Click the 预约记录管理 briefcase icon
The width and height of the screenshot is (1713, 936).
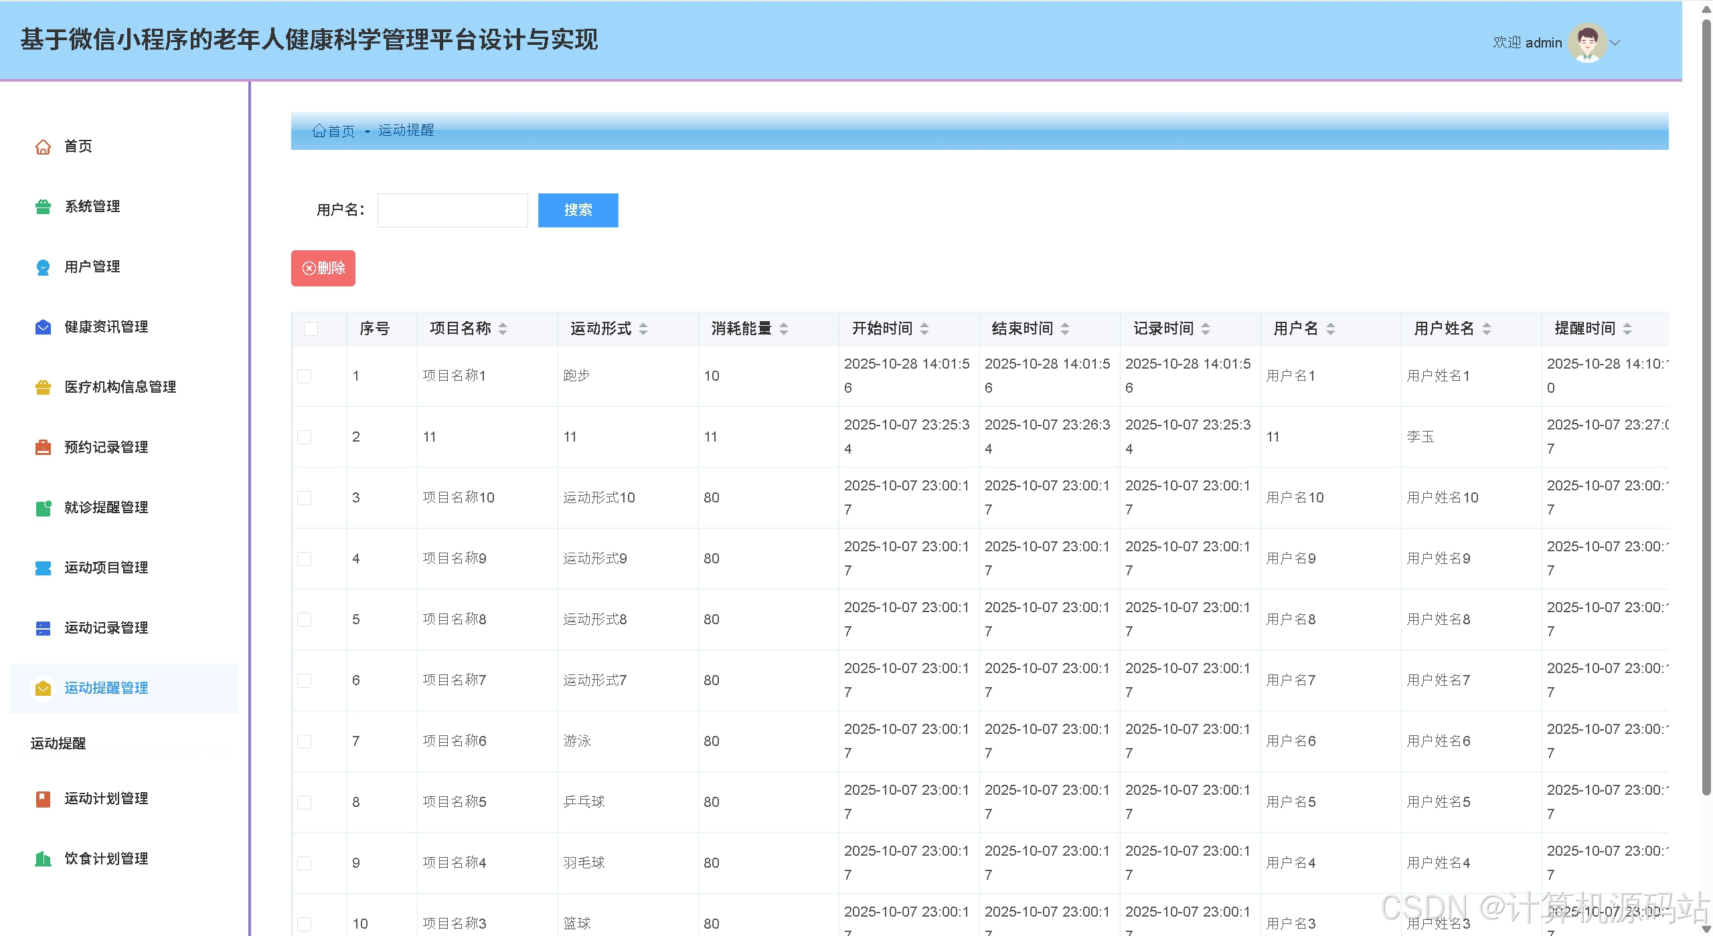pyautogui.click(x=43, y=448)
